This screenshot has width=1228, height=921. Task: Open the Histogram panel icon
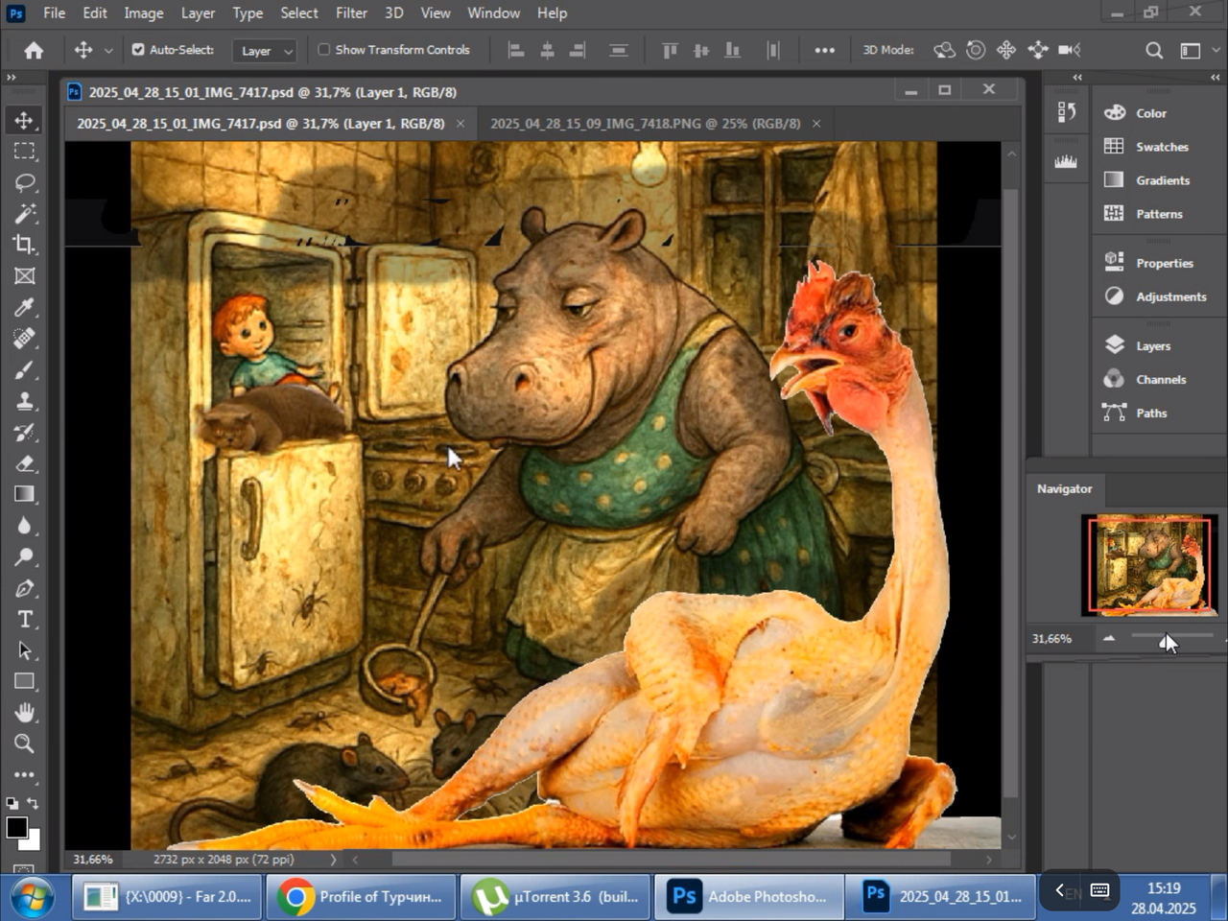[x=1066, y=161]
